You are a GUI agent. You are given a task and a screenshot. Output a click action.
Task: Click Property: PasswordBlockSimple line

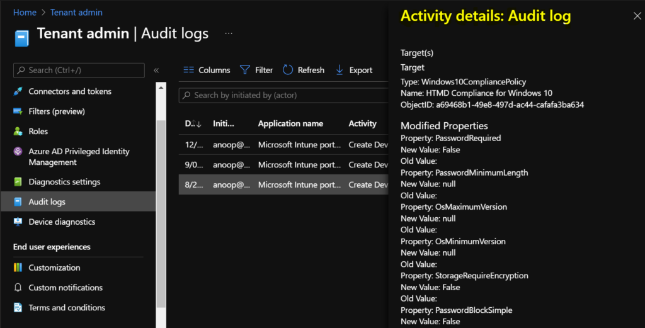[457, 310]
